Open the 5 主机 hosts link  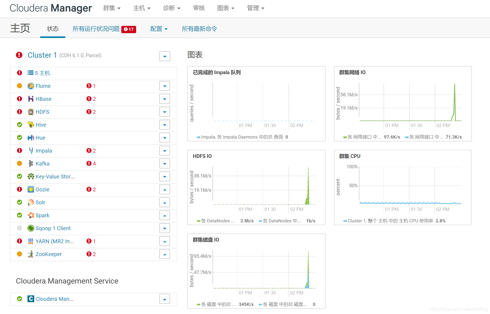43,73
